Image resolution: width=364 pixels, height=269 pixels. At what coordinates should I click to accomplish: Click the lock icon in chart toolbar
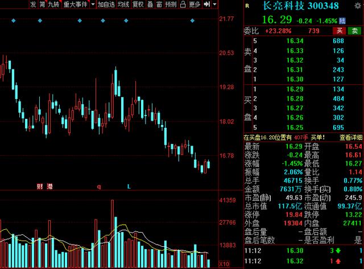click(181, 5)
